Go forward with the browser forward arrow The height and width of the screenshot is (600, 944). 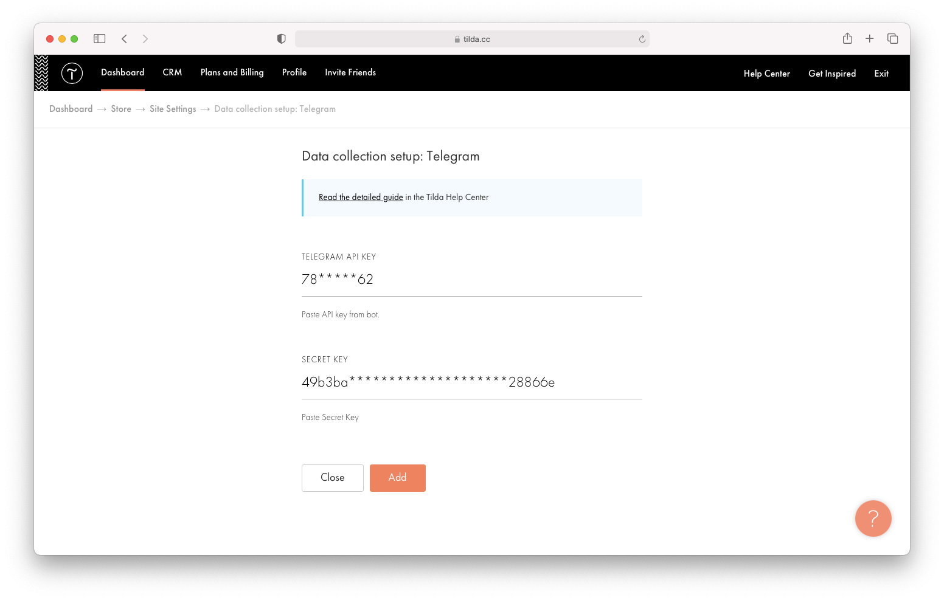click(145, 39)
